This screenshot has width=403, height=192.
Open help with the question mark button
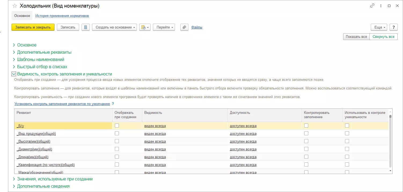click(393, 27)
